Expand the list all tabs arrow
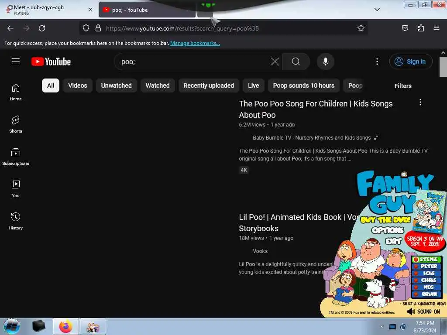Viewport: 447px width, 335px height. pos(377,10)
